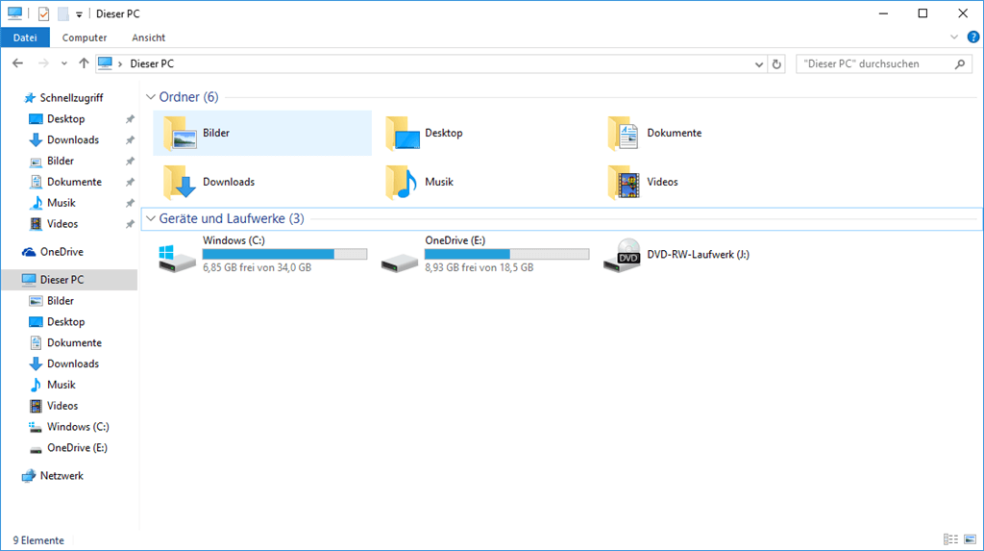Open the Desktop folder in Ordner section
Viewport: 984px width, 551px height.
[484, 134]
